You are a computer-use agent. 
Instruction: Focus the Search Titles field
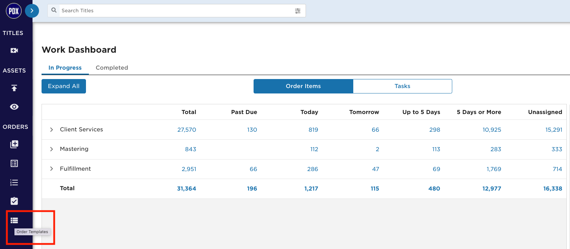[177, 11]
